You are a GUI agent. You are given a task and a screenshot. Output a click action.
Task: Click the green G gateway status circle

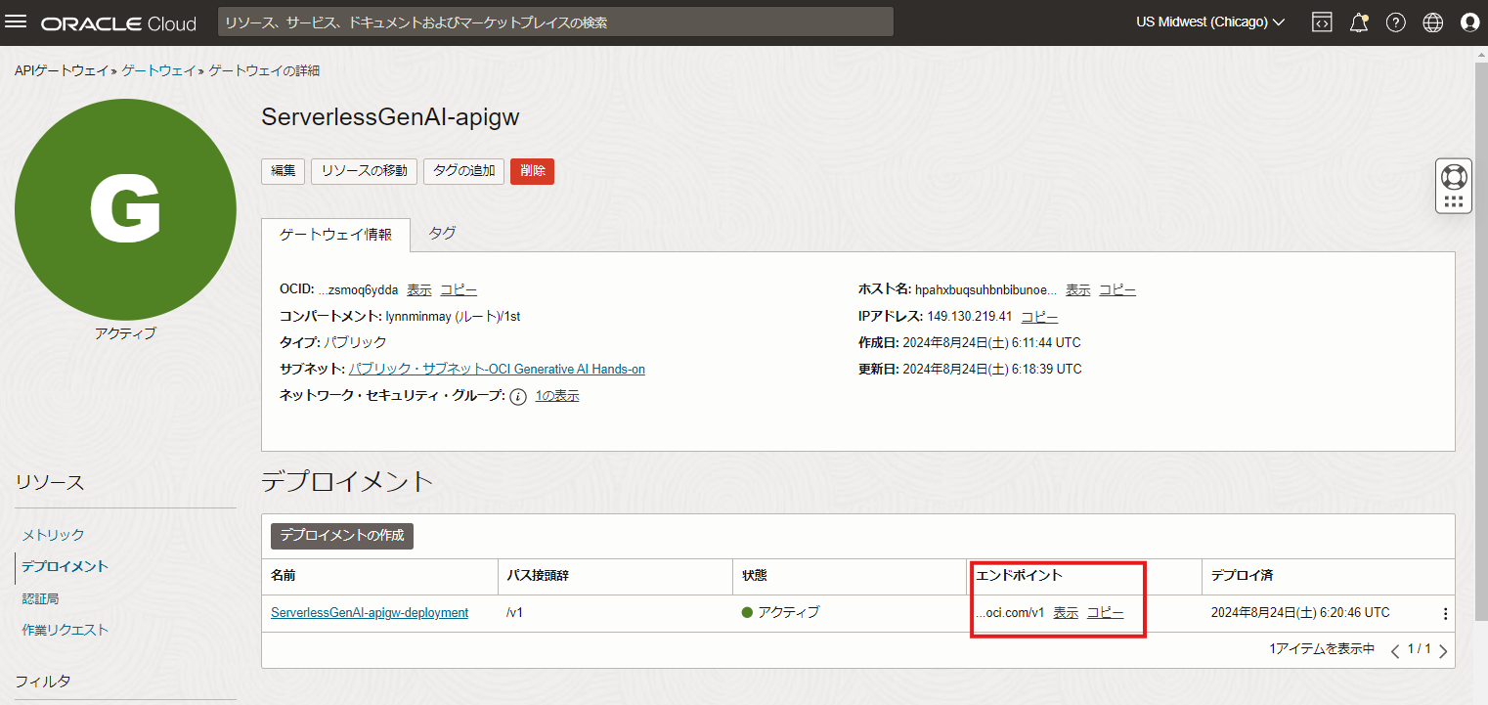pyautogui.click(x=125, y=209)
